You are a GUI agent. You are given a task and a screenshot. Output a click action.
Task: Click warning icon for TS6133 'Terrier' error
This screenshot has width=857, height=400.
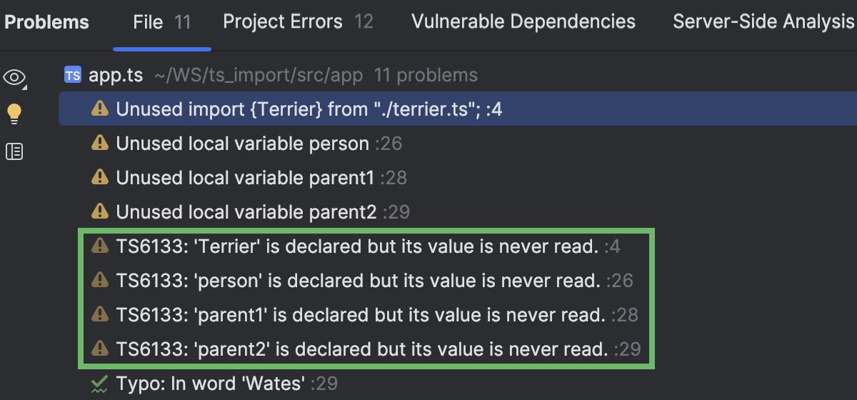99,246
